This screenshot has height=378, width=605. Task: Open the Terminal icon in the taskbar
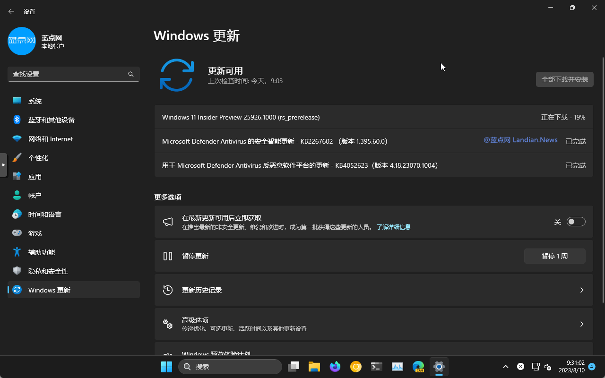(377, 367)
